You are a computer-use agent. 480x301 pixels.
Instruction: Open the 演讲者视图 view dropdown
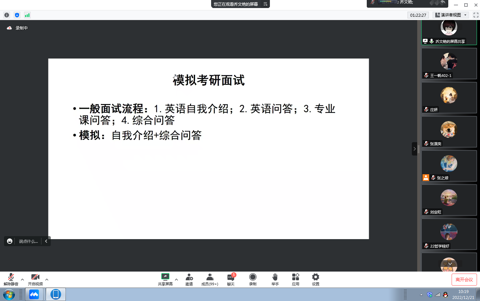(x=451, y=15)
